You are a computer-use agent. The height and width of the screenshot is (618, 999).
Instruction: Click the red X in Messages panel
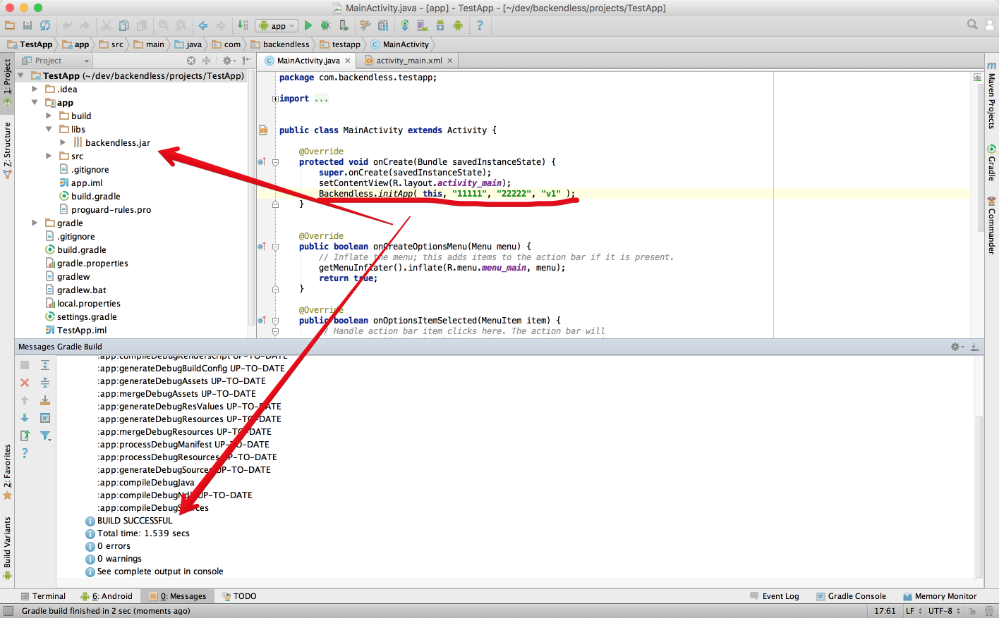pos(25,383)
